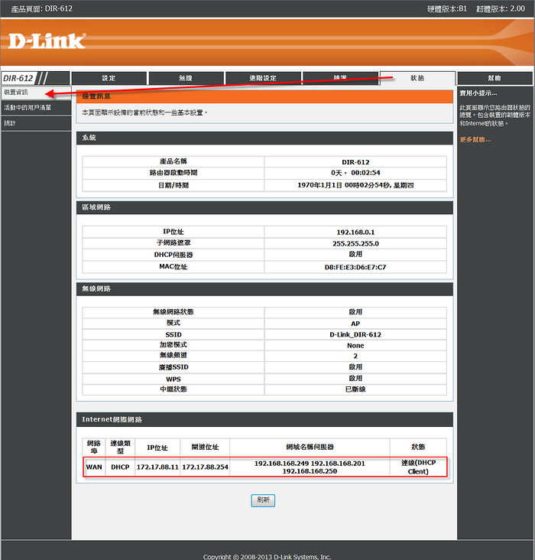Viewport: 535px width, 560px height.
Task: Select the 維護 tab
Action: 340,78
